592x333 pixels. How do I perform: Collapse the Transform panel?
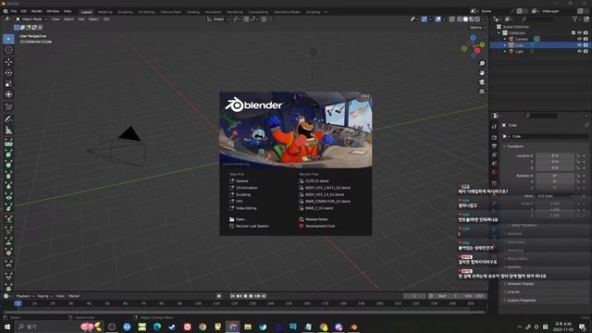(515, 146)
